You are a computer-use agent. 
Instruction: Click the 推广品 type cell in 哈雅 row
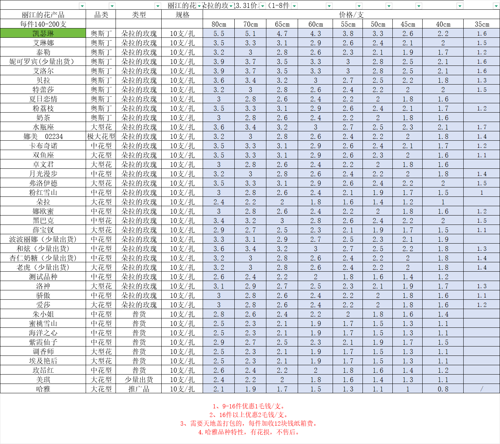tap(139, 389)
